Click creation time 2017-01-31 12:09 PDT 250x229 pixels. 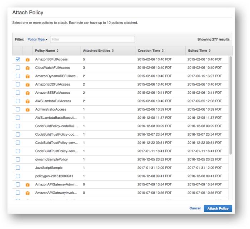[155, 168]
